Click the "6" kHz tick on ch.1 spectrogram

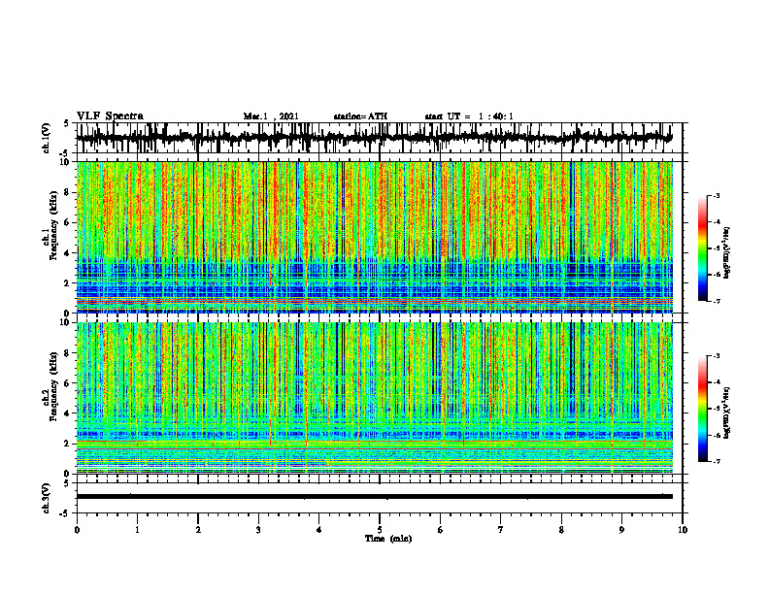tap(68, 222)
